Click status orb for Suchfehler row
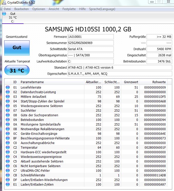Image resolution: width=174 pixels, height=191 pixels. pos(8,110)
